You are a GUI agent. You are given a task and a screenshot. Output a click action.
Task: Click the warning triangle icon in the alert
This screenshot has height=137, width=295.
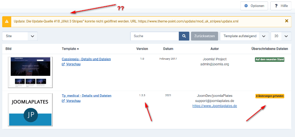tap(7, 21)
